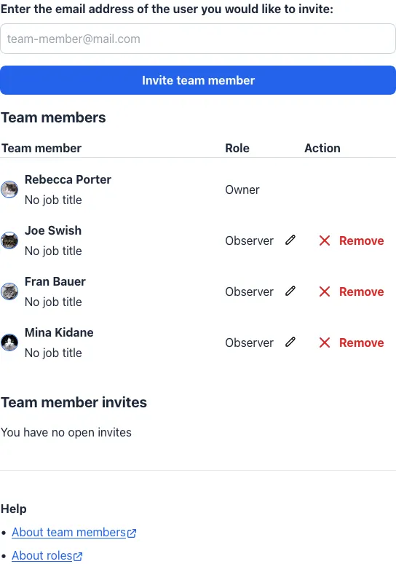Viewport: 396px width, 564px height.
Task: Open Joe Swish's avatar picture
Action: pos(9,240)
